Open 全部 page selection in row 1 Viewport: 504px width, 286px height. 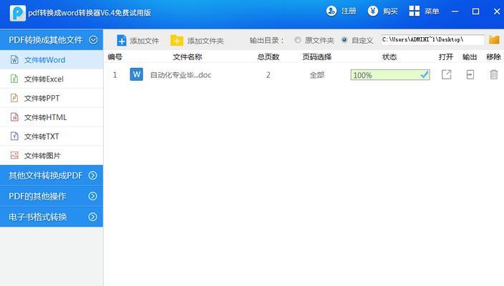pyautogui.click(x=317, y=75)
